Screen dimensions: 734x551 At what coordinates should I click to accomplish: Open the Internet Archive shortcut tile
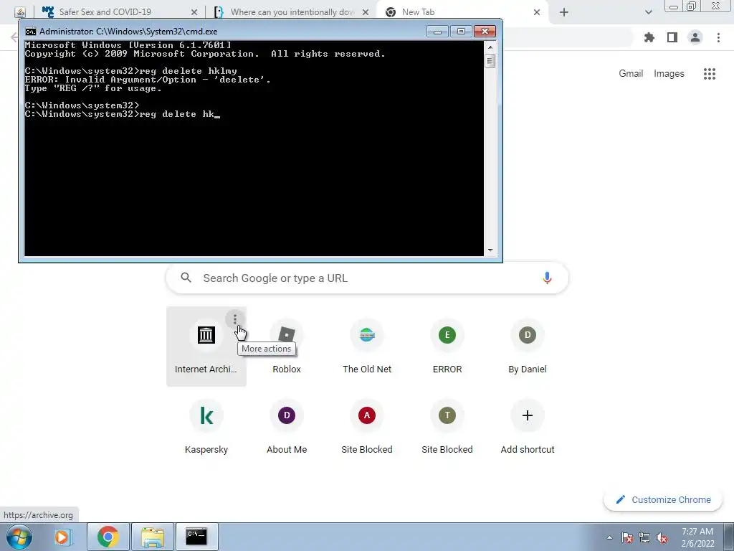tap(206, 347)
